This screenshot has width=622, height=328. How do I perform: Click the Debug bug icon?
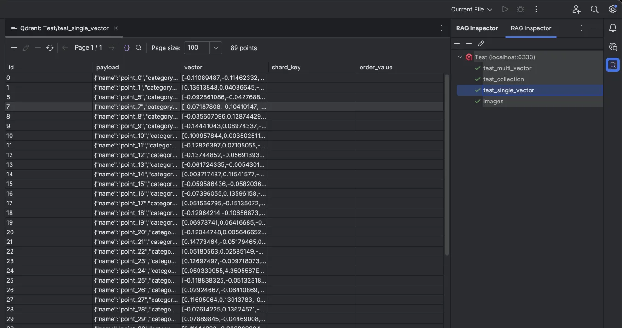click(520, 9)
